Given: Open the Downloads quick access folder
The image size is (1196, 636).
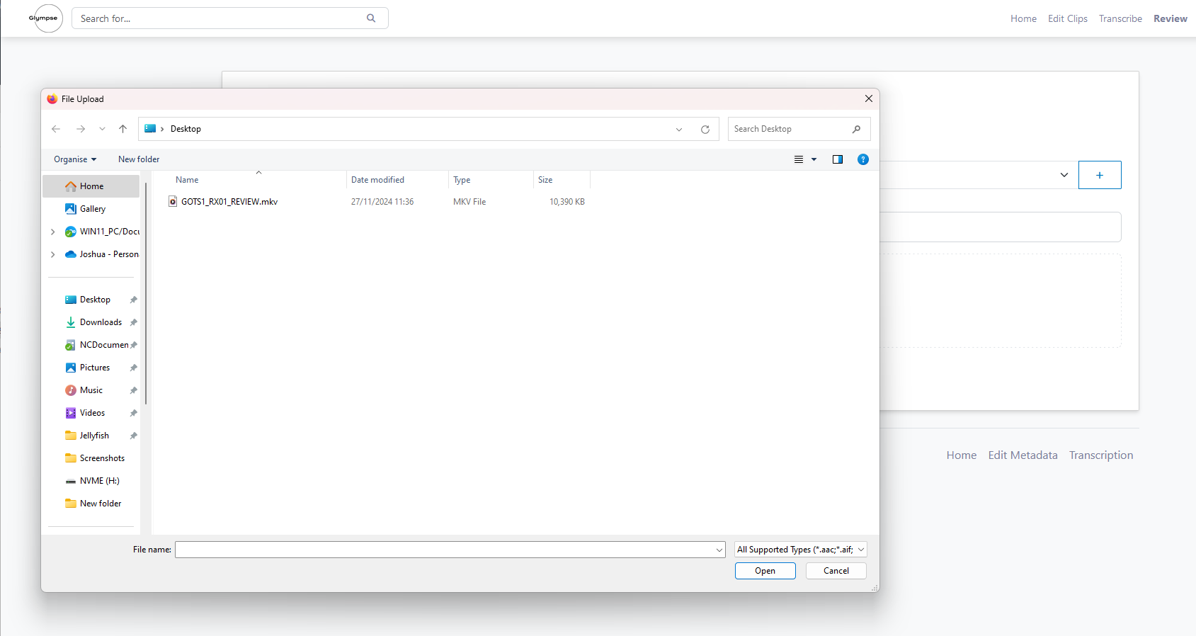Looking at the screenshot, I should point(101,322).
